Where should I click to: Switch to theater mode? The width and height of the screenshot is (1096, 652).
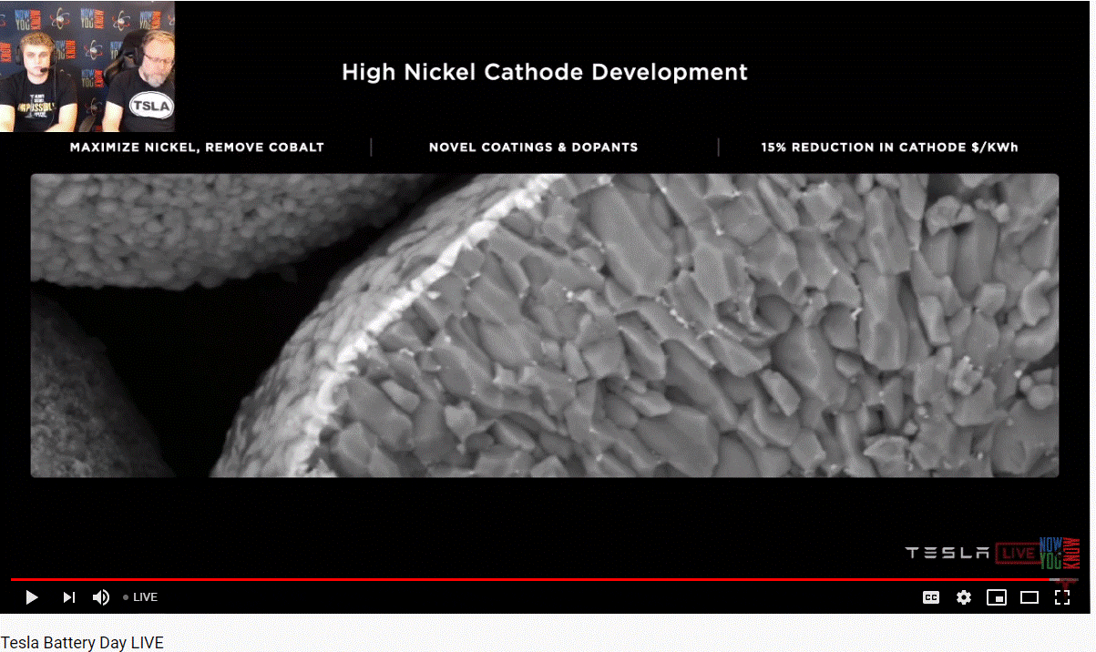coord(1029,597)
